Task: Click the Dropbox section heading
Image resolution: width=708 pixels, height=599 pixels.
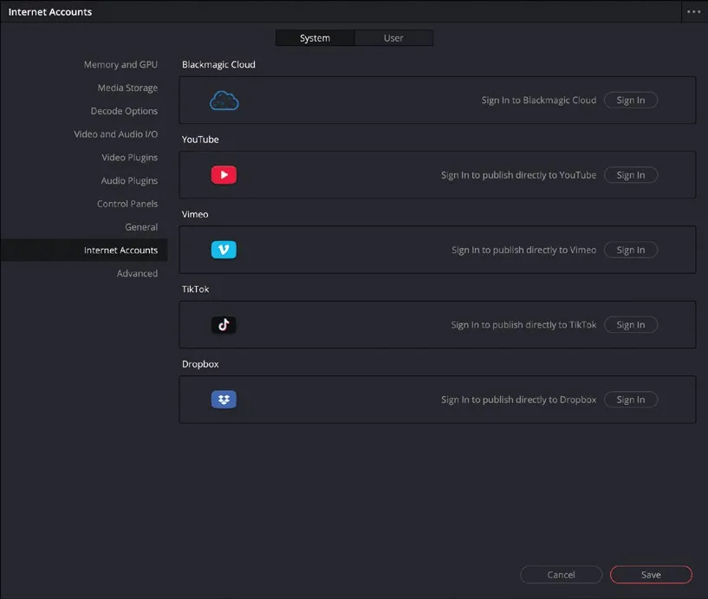Action: pyautogui.click(x=200, y=364)
